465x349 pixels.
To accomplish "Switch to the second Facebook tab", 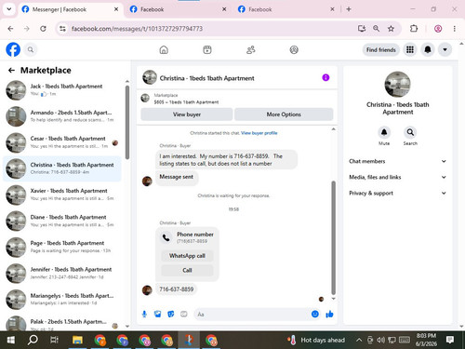I will point(179,9).
